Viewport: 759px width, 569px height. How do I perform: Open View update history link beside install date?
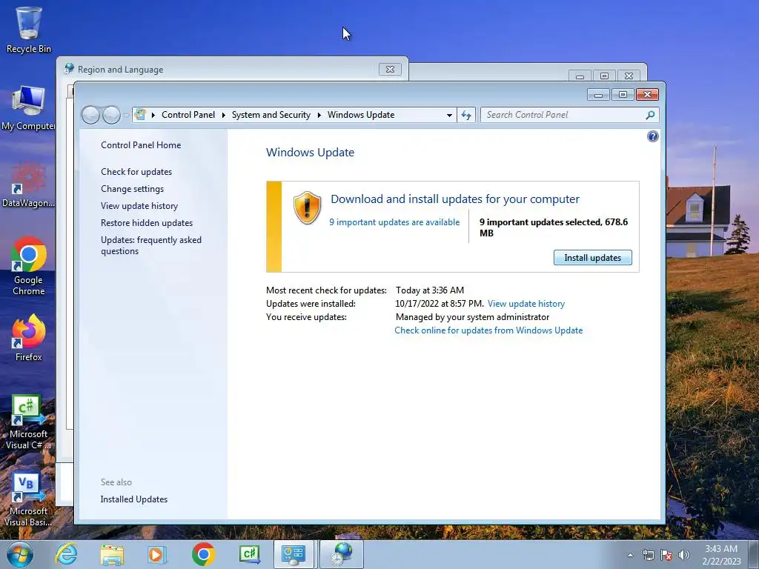tap(526, 304)
